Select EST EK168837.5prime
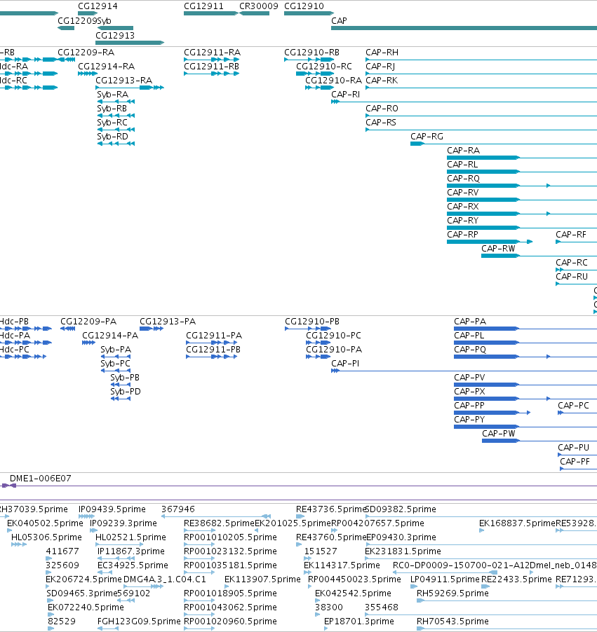This screenshot has width=597, height=632. point(517,523)
